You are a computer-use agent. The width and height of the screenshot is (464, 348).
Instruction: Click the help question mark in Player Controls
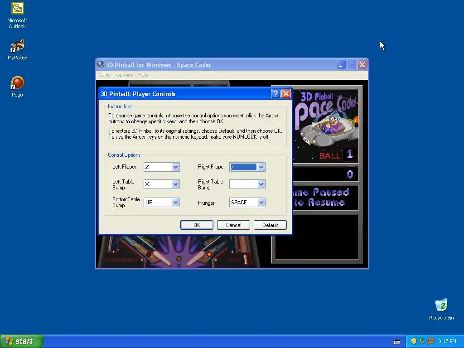coord(275,94)
